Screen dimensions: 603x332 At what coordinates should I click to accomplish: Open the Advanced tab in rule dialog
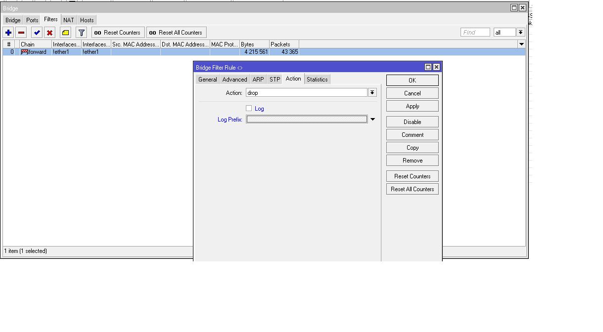click(234, 80)
